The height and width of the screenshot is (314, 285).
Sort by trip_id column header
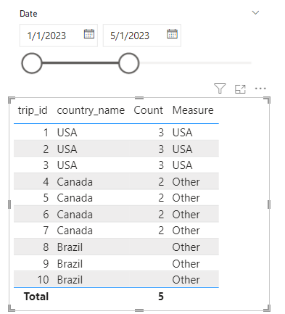coord(33,110)
